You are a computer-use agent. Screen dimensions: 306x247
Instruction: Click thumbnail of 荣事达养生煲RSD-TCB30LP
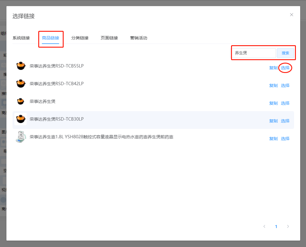pos(21,119)
